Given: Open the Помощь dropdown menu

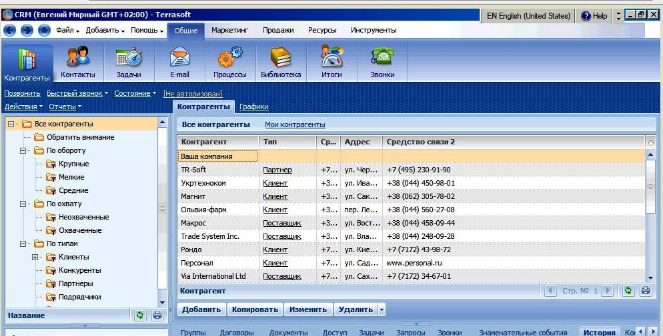Looking at the screenshot, I should tap(147, 31).
